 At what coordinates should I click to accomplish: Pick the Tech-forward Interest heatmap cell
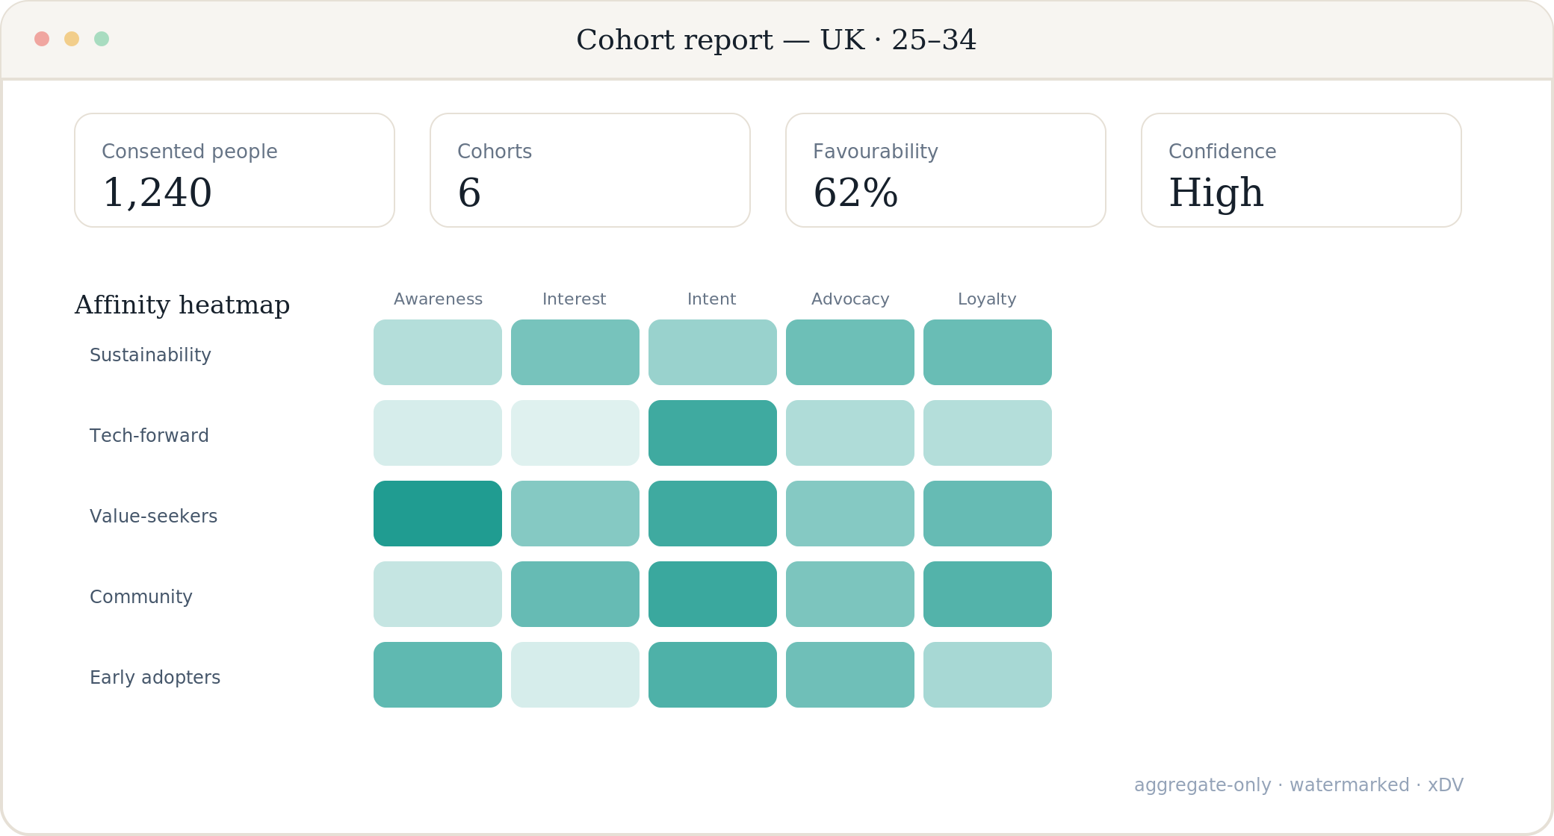[x=575, y=433]
